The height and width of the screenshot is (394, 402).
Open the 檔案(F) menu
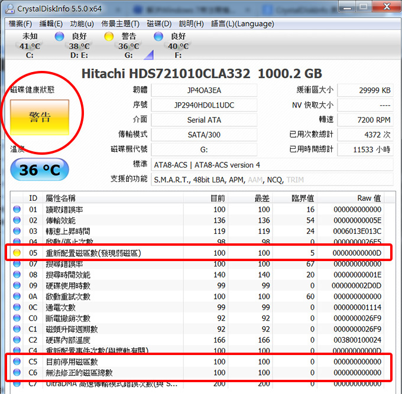(20, 24)
